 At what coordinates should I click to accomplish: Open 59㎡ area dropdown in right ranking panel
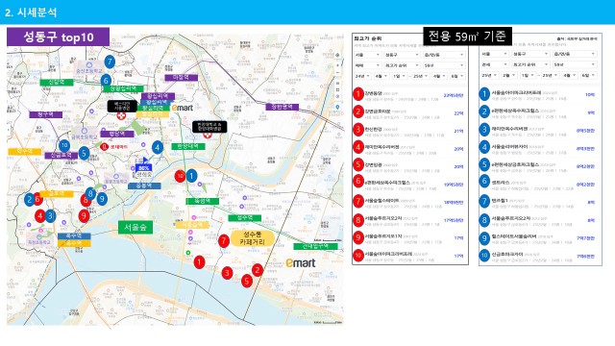[575, 64]
